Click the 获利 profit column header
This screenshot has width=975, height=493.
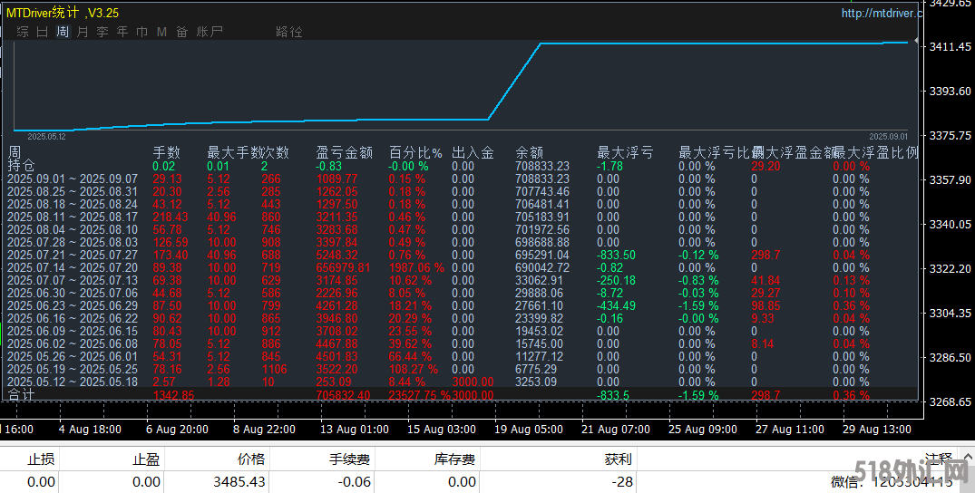(619, 459)
